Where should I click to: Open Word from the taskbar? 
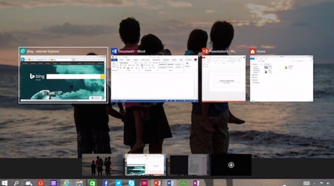170,183
